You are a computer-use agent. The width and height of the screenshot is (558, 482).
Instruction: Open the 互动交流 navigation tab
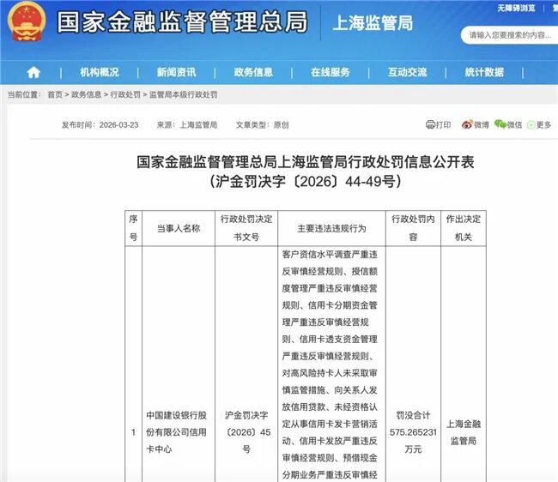pyautogui.click(x=407, y=72)
